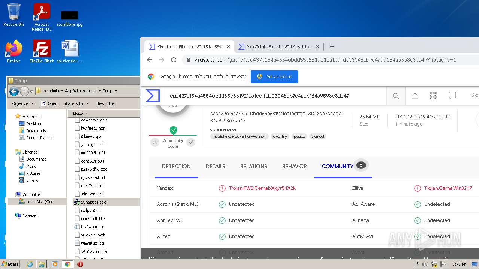Close the first VirusTotal tab
This screenshot has height=269, width=479.
tap(228, 47)
